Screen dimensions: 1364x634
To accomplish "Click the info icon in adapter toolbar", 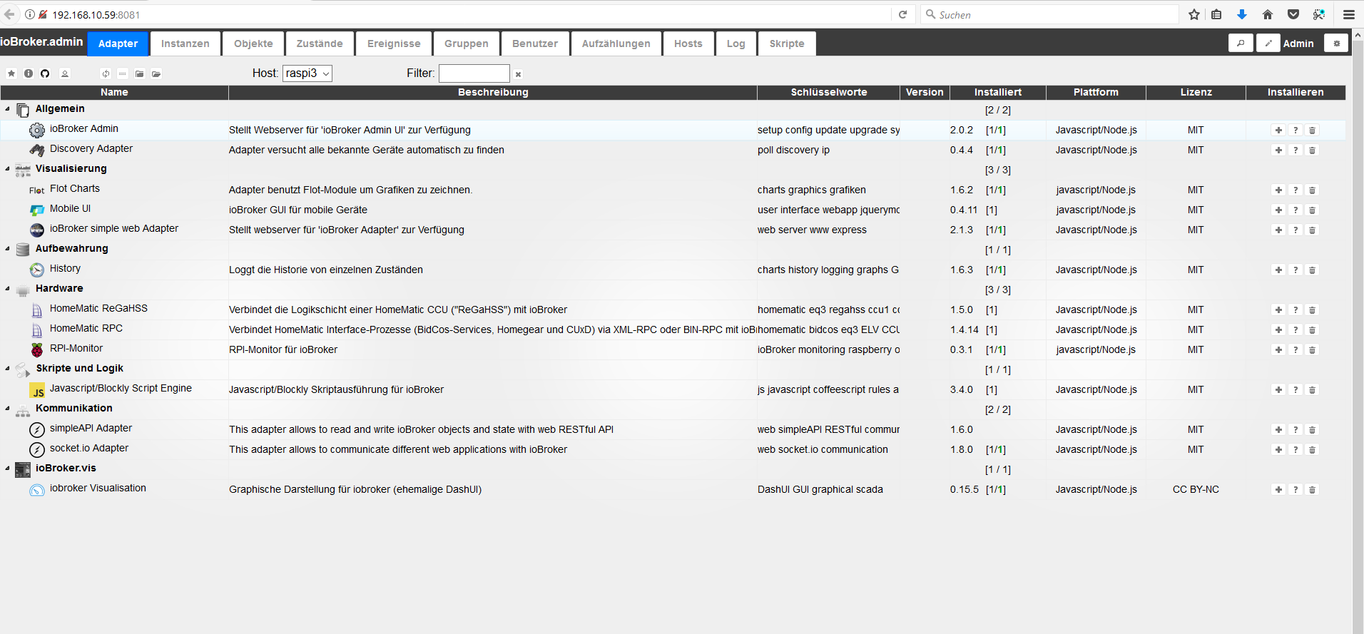I will coord(29,73).
